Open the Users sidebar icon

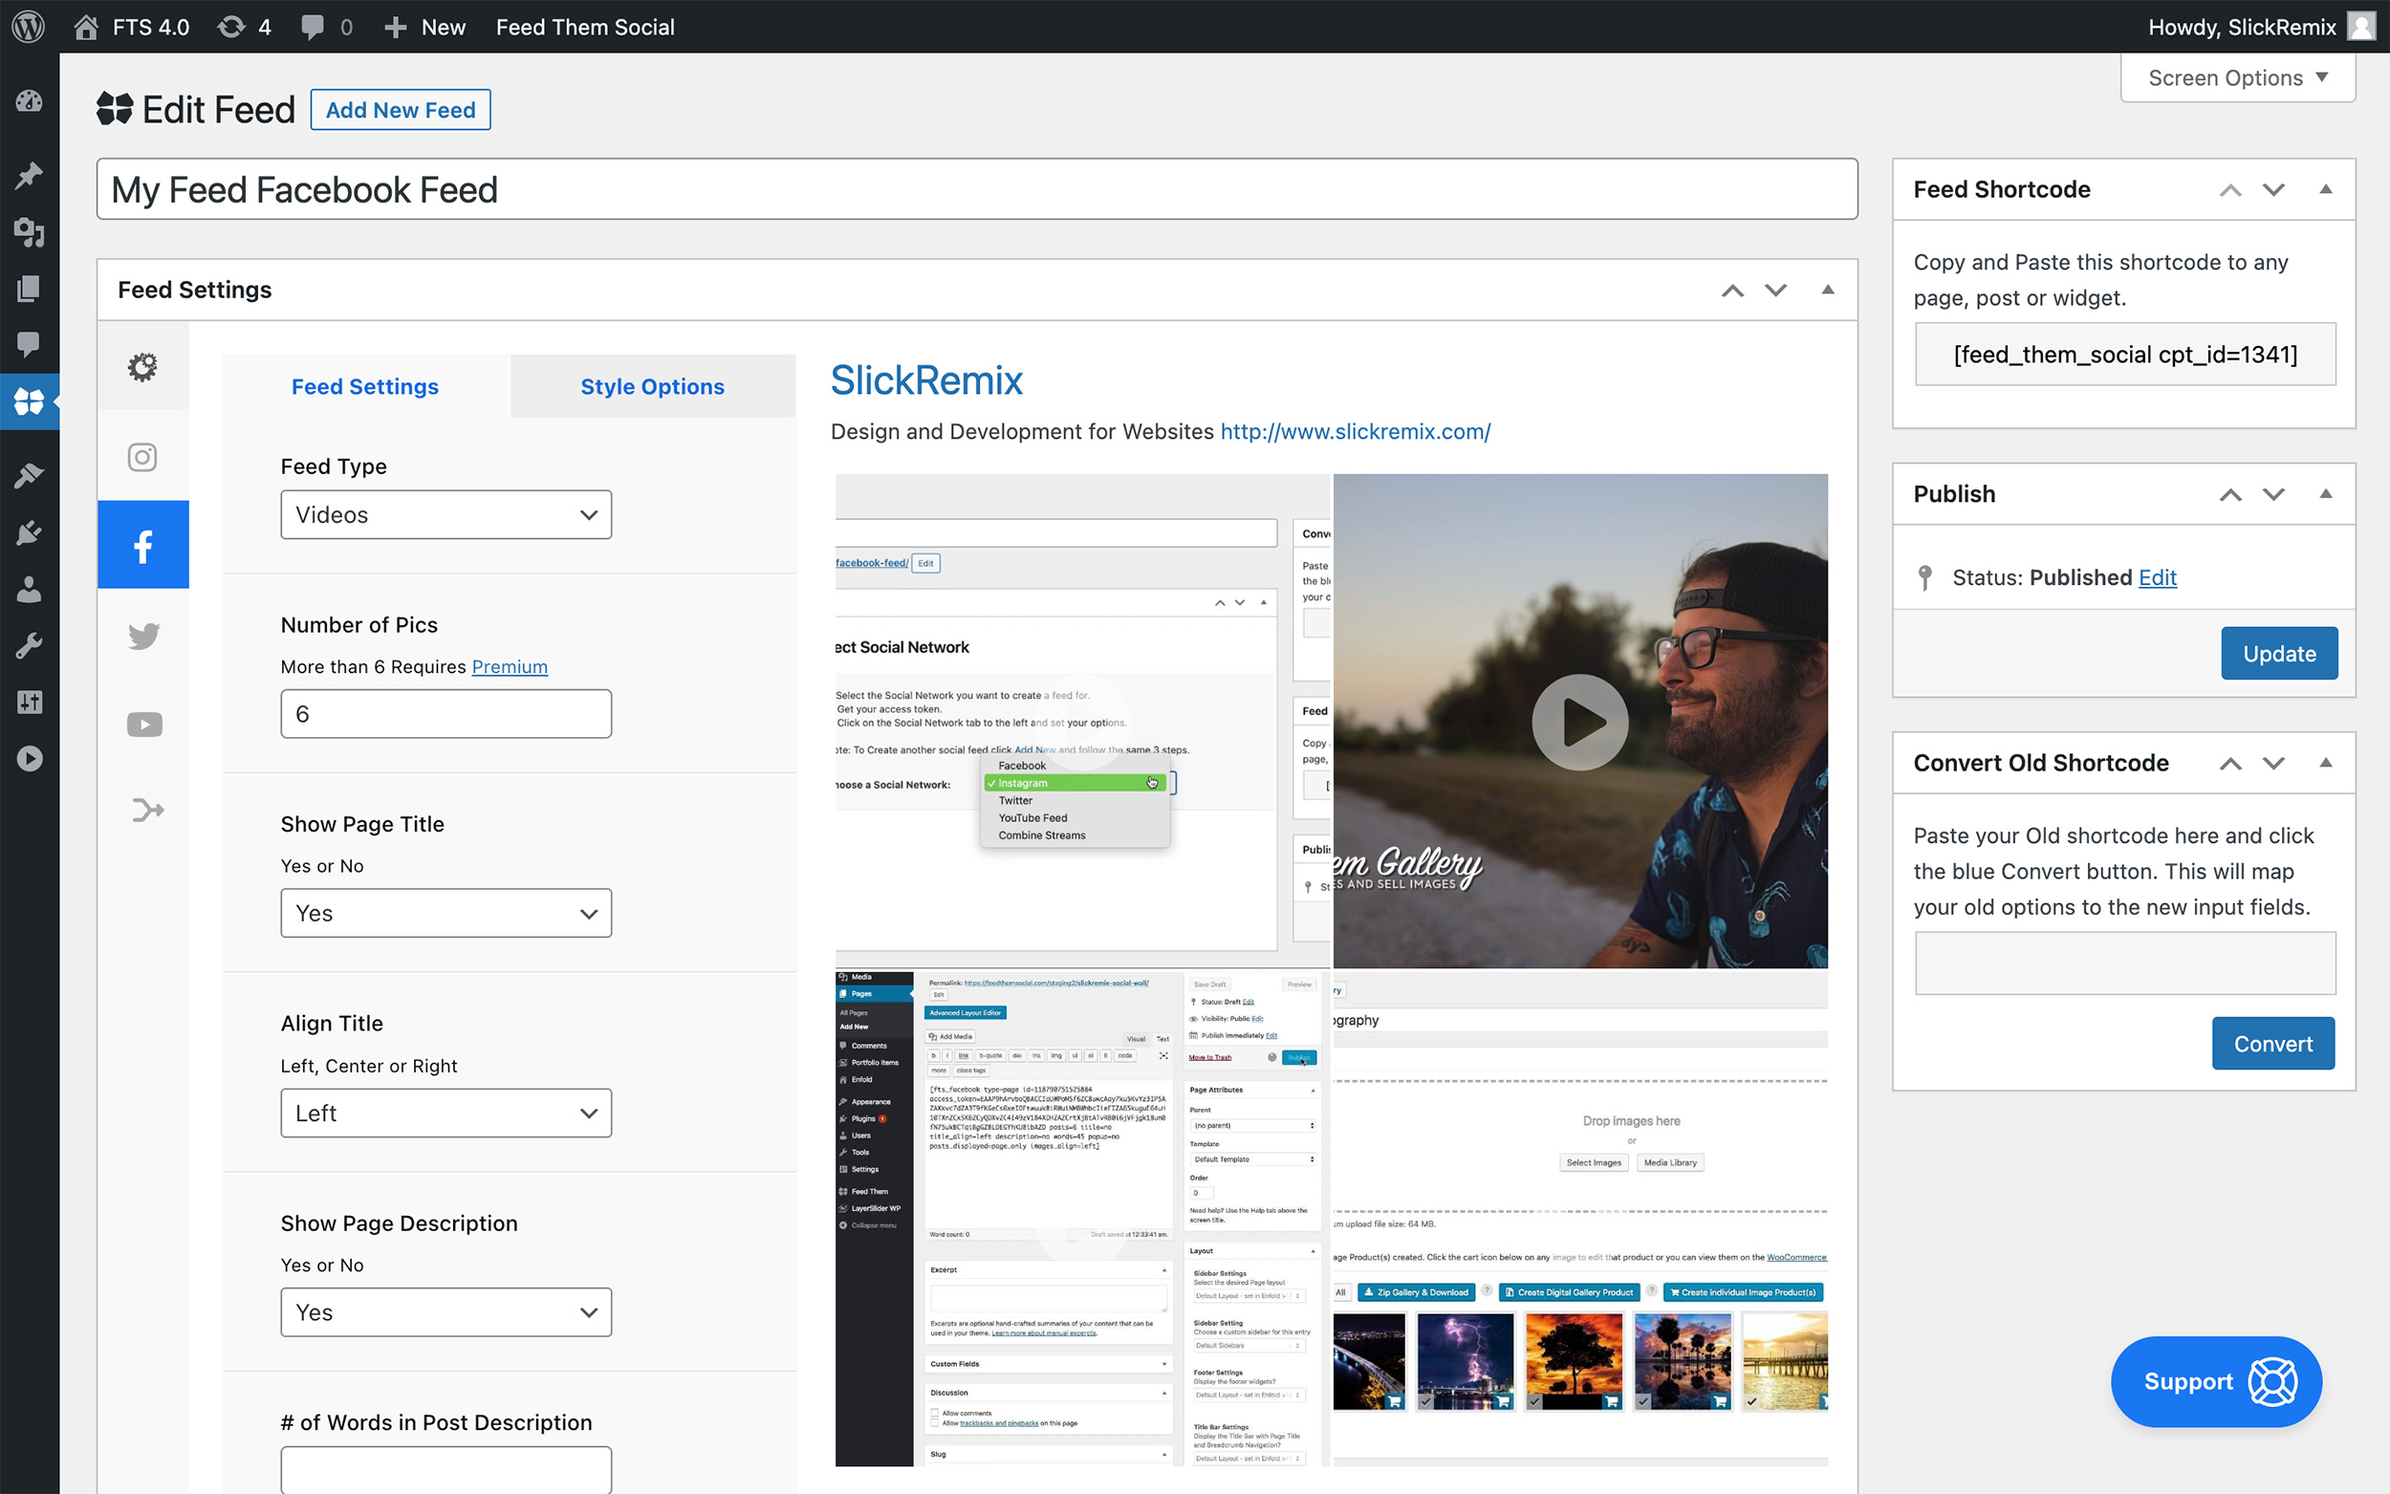pos(30,590)
